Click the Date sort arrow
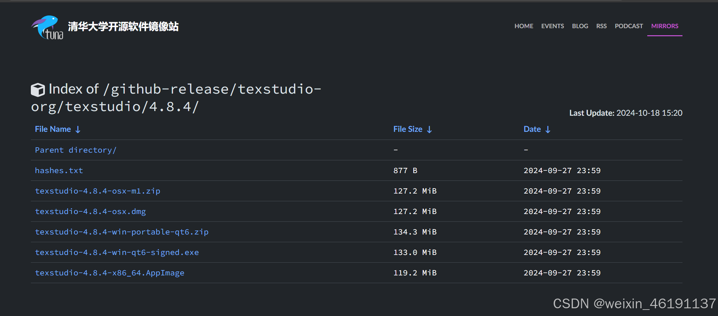The width and height of the screenshot is (718, 316). 548,129
